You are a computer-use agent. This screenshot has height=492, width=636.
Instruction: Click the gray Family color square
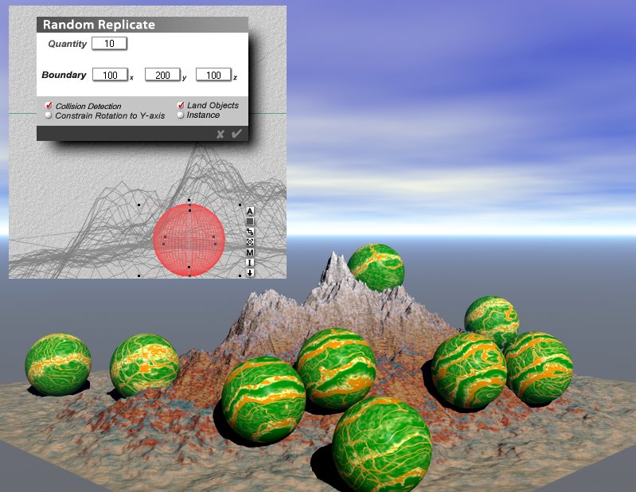(x=250, y=221)
